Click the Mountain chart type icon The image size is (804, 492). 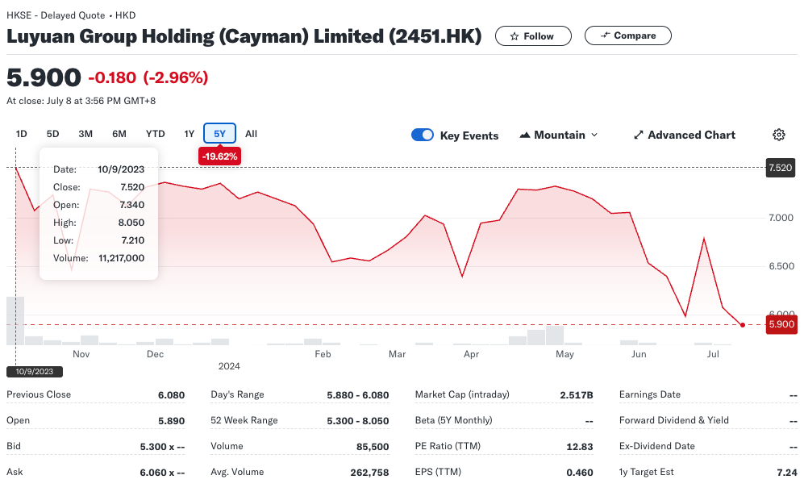point(524,135)
